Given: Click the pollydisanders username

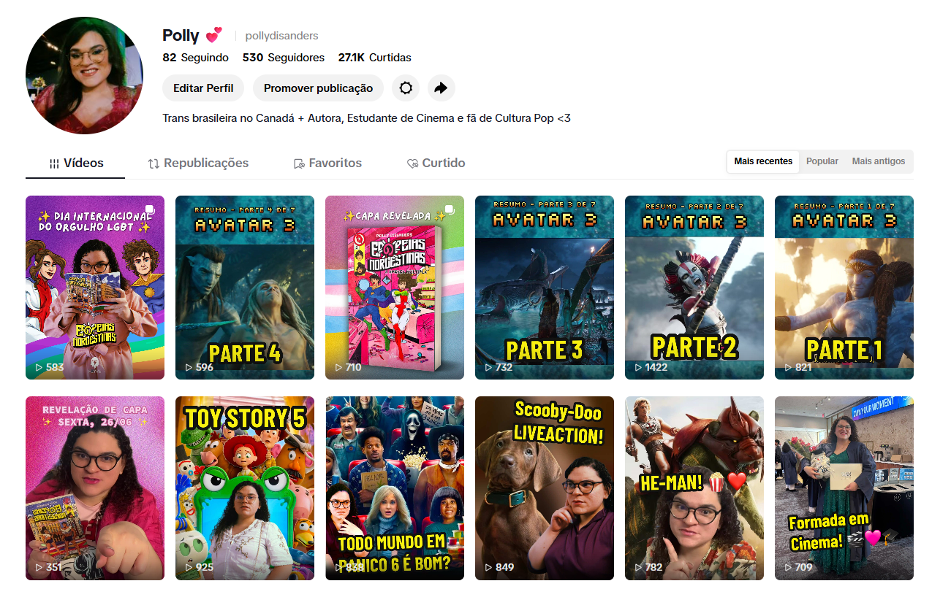Looking at the screenshot, I should pos(281,36).
